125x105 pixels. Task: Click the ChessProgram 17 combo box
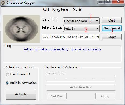coord(81,21)
